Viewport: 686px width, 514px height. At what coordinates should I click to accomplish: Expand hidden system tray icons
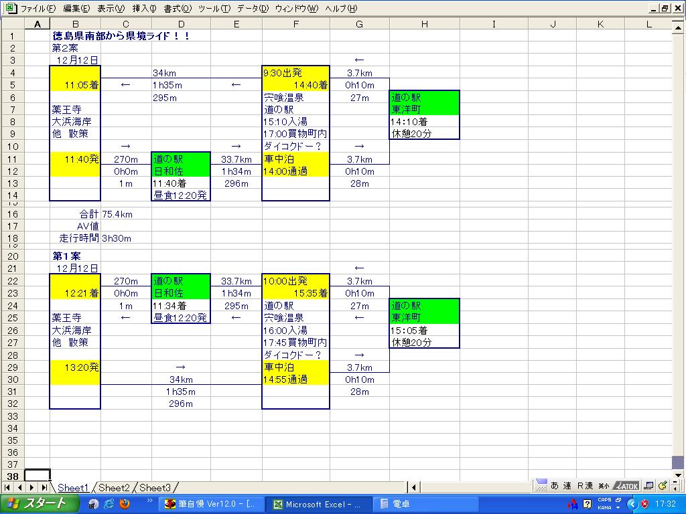632,504
